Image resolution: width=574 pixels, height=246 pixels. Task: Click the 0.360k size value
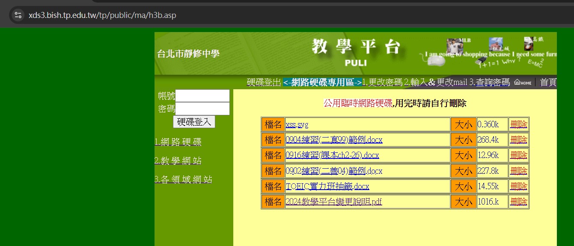488,125
